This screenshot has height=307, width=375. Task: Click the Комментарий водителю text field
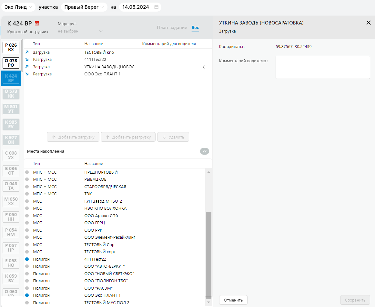tap(322, 67)
